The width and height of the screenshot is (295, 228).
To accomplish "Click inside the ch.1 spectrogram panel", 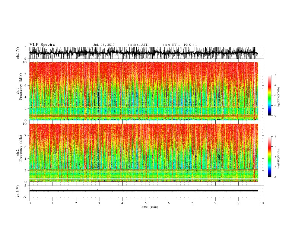I will click(x=143, y=91).
